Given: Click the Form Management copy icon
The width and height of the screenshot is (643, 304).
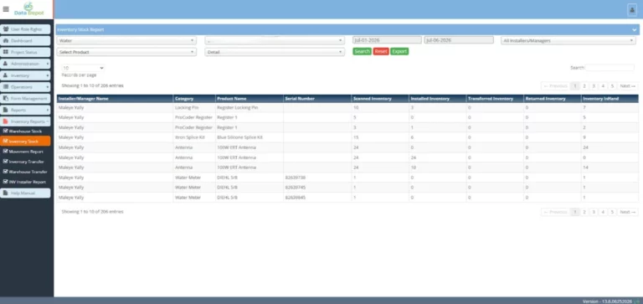Looking at the screenshot, I should coord(6,99).
